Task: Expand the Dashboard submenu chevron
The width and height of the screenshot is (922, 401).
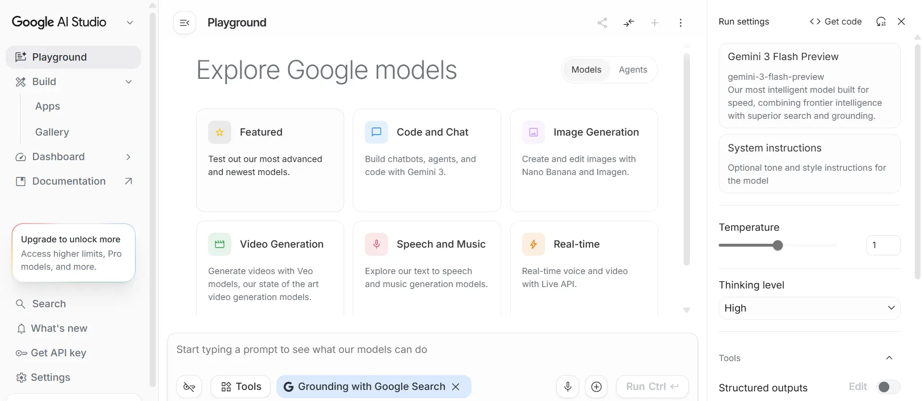Action: point(128,157)
